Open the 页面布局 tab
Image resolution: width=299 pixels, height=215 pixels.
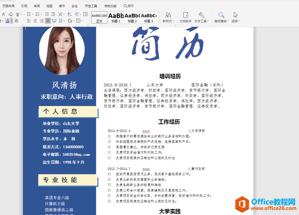pos(8,6)
